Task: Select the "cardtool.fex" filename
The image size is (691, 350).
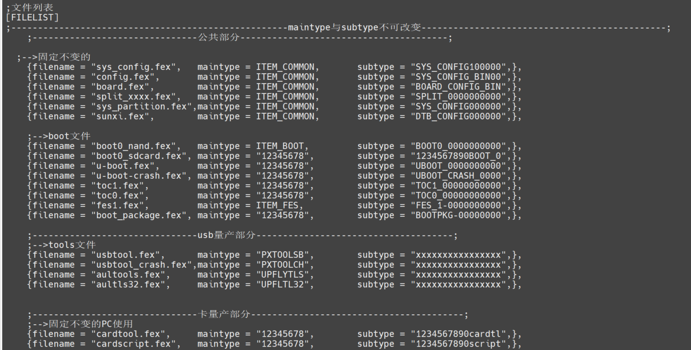Action: point(128,334)
